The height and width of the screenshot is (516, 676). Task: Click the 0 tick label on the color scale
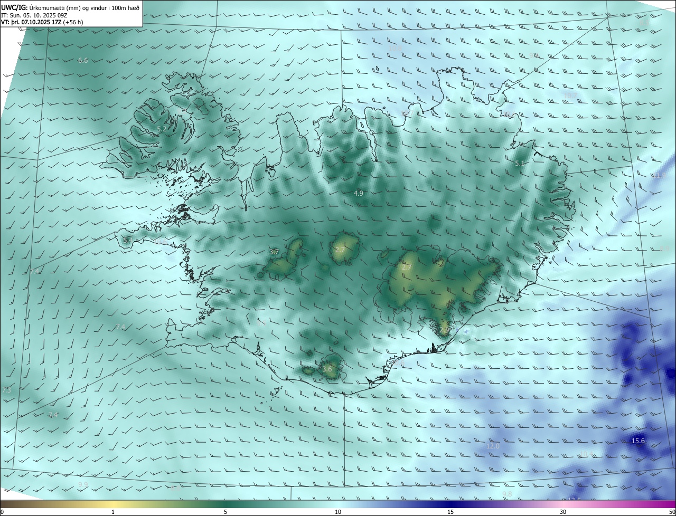click(2, 512)
